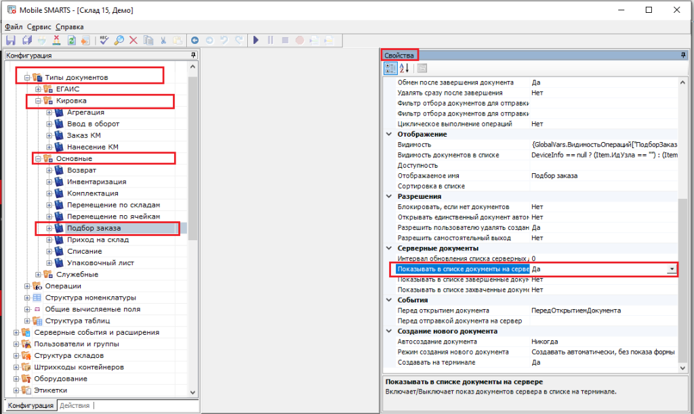Sort properties alphabetically with A-Z icon
The image size is (694, 414).
pyautogui.click(x=404, y=68)
